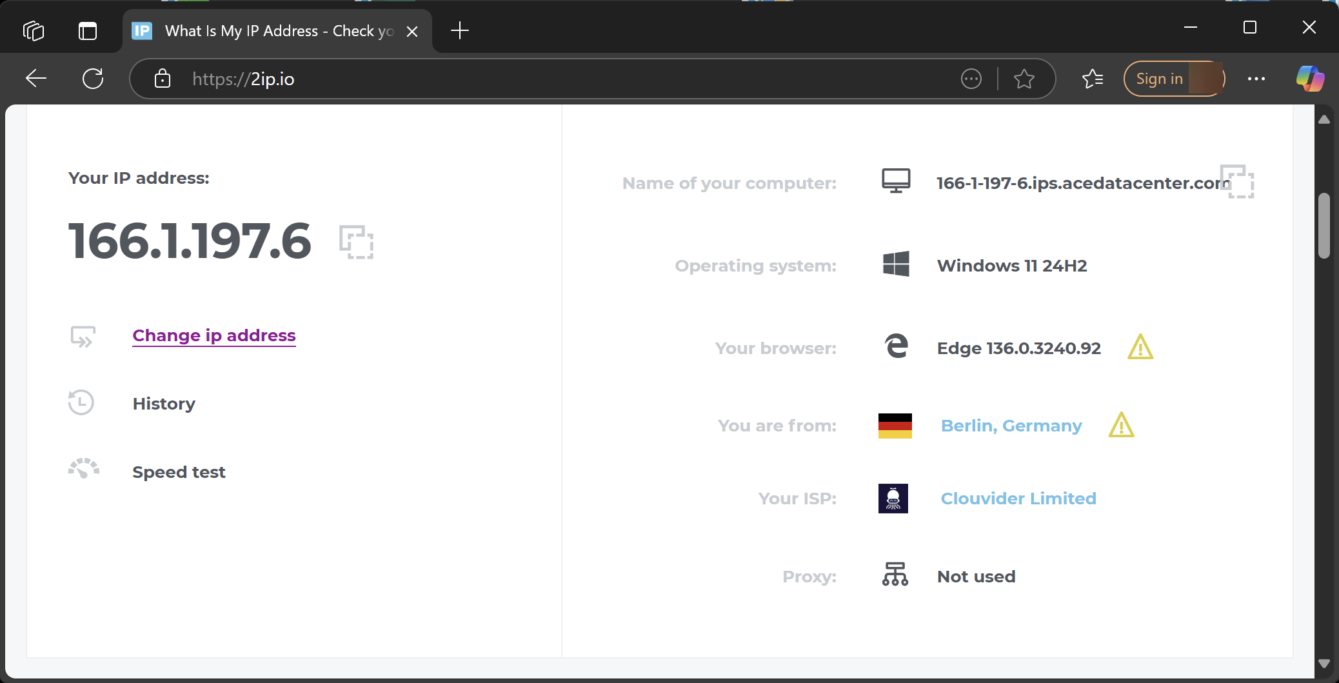The height and width of the screenshot is (683, 1339).
Task: Start the Speed test
Action: (179, 472)
